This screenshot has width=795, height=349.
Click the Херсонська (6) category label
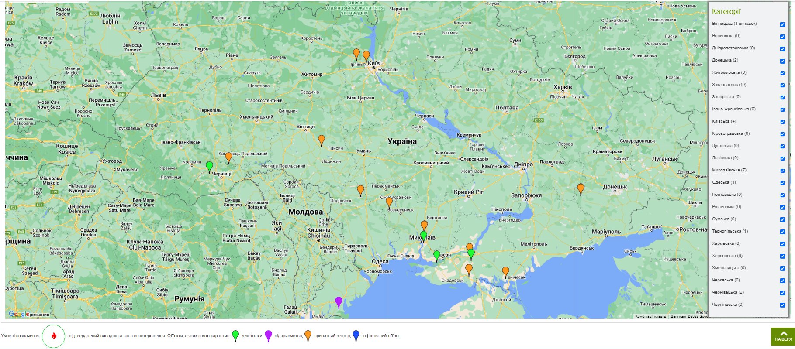(727, 256)
